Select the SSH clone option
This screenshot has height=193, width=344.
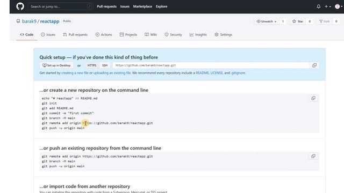click(105, 65)
